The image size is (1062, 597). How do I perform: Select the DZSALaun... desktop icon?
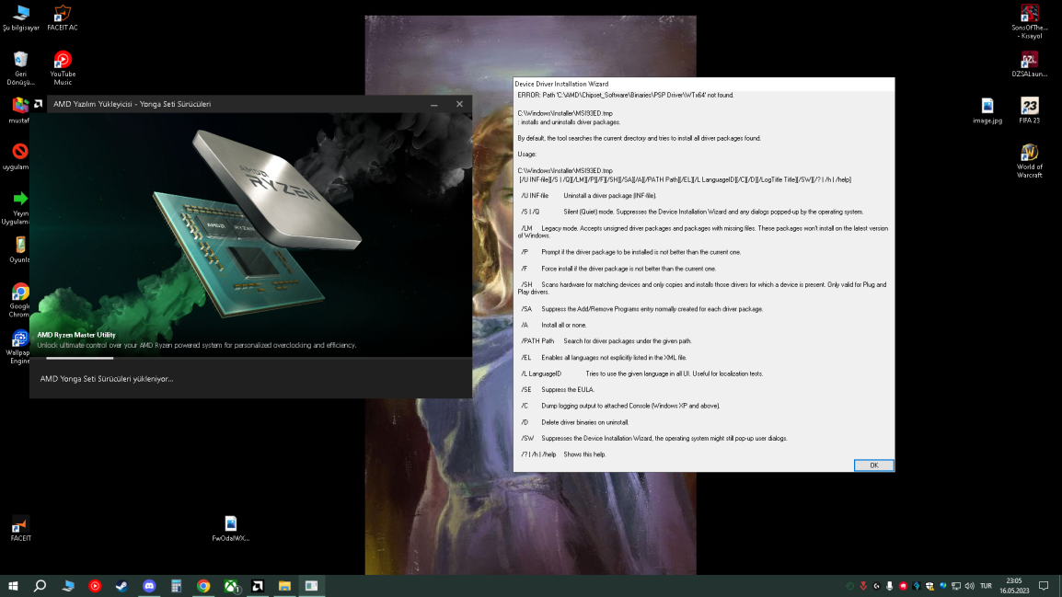coord(1030,64)
